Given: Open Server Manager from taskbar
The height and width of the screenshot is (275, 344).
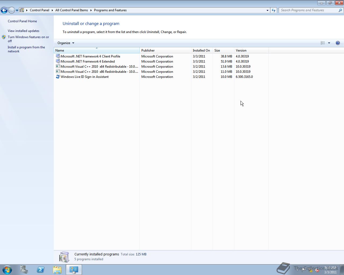Looking at the screenshot, I should tap(24, 270).
